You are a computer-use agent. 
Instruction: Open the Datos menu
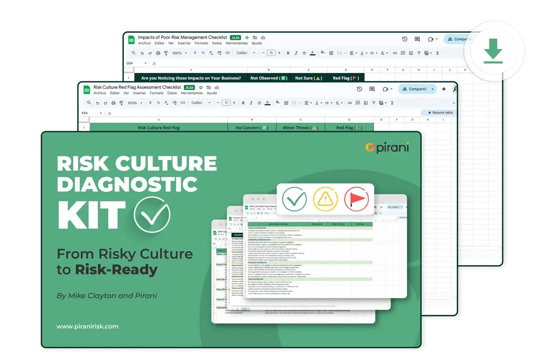172,93
